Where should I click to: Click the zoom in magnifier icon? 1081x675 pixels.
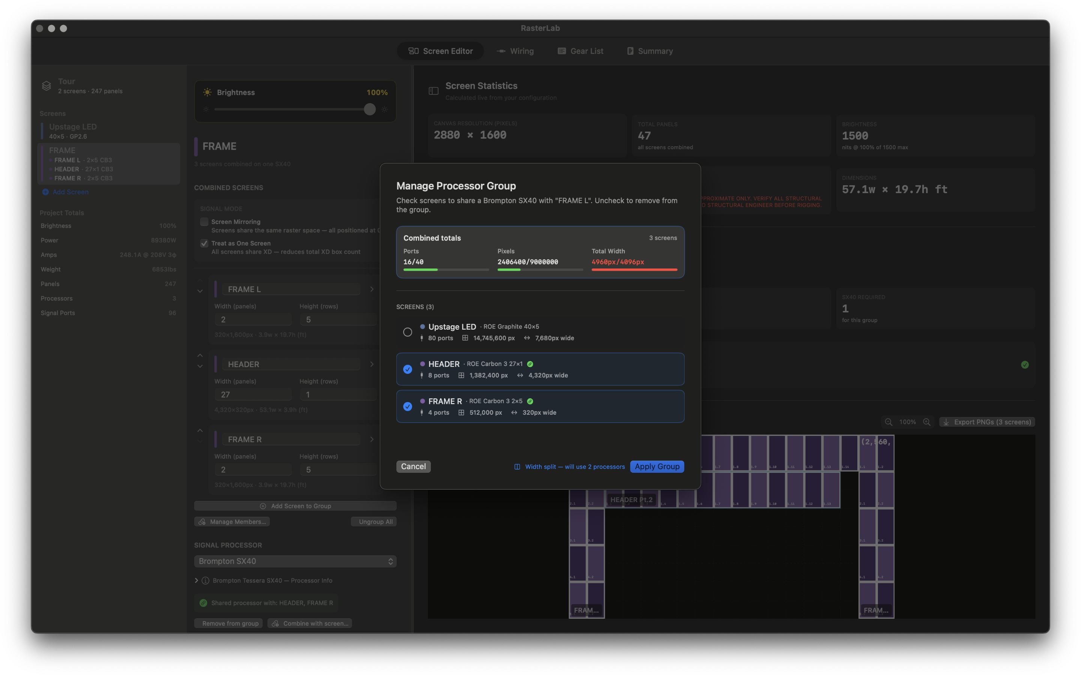pos(927,422)
